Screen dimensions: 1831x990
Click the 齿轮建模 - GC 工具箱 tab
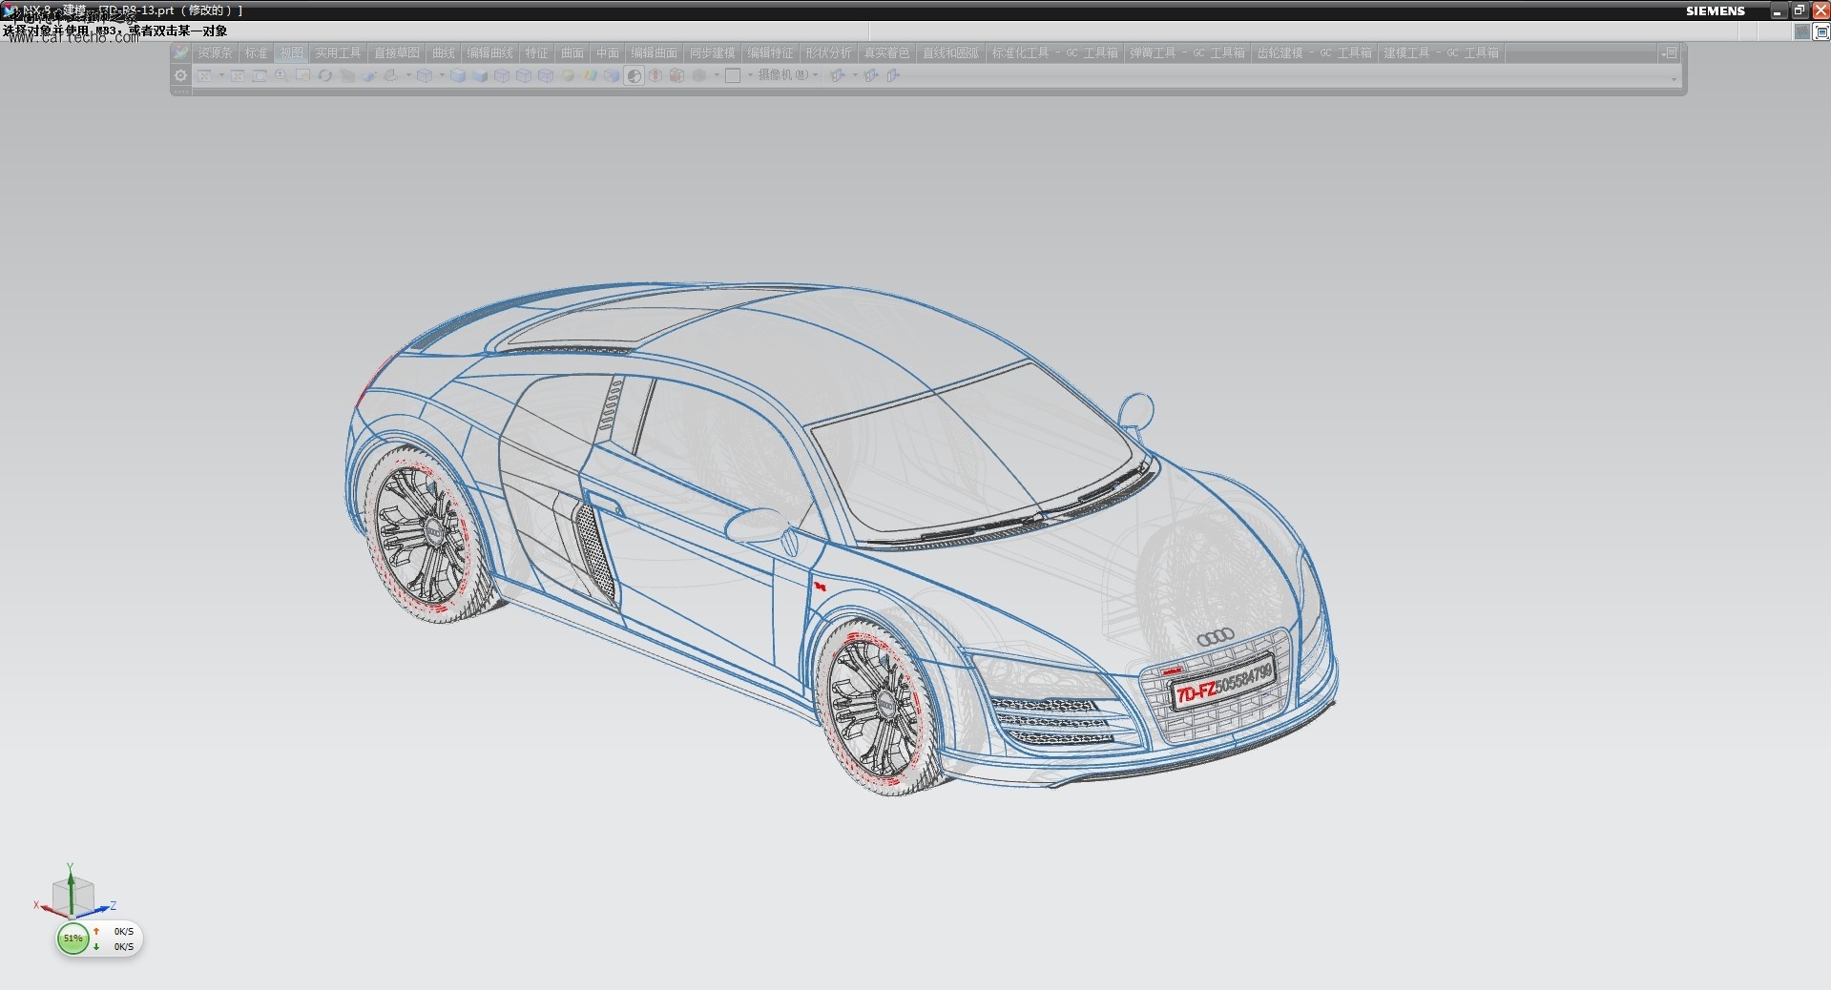point(1314,52)
